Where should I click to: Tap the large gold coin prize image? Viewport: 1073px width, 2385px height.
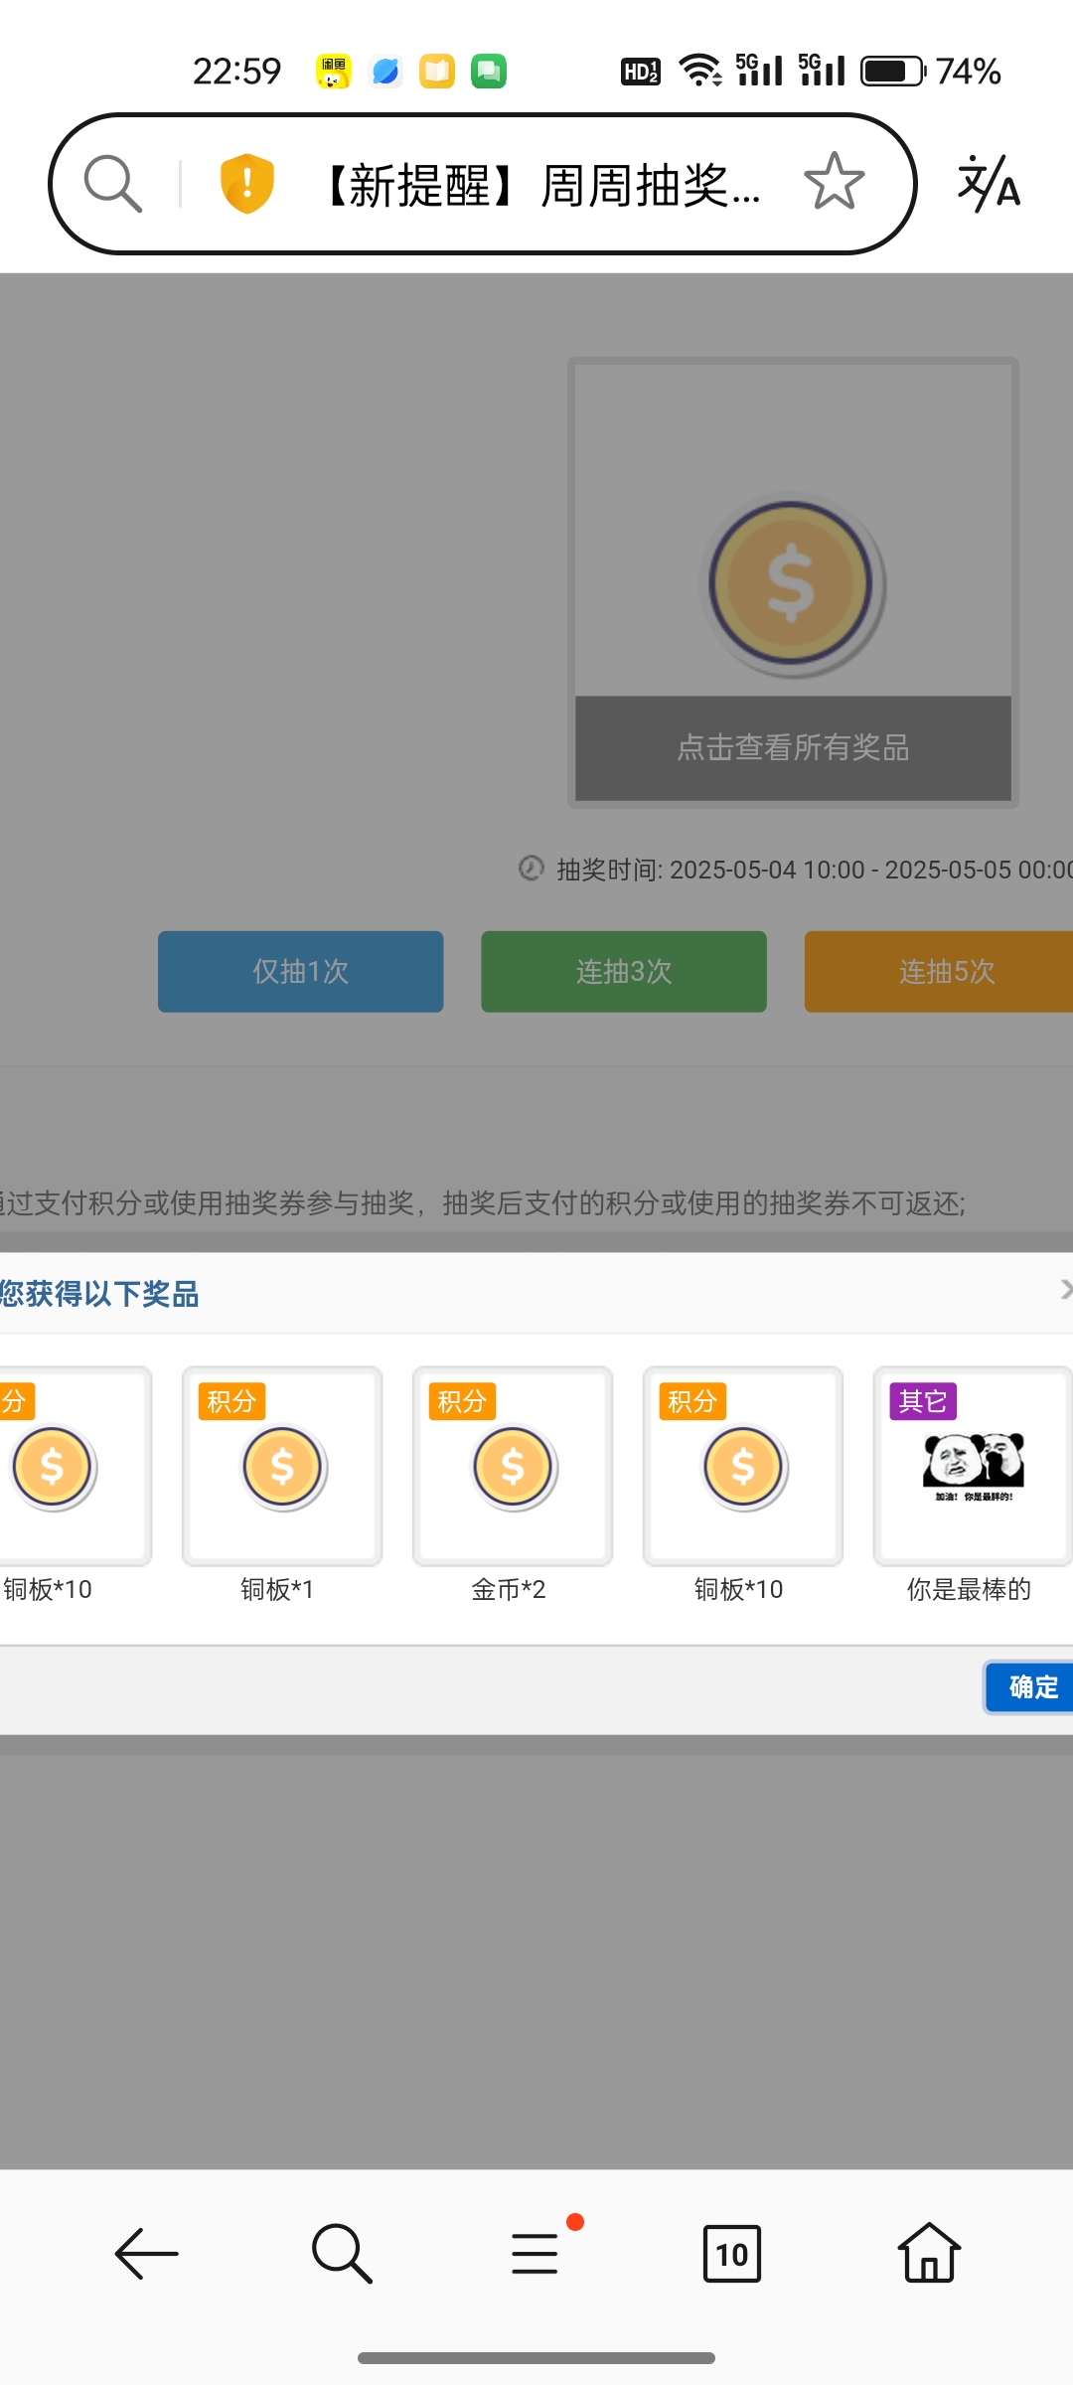792,584
